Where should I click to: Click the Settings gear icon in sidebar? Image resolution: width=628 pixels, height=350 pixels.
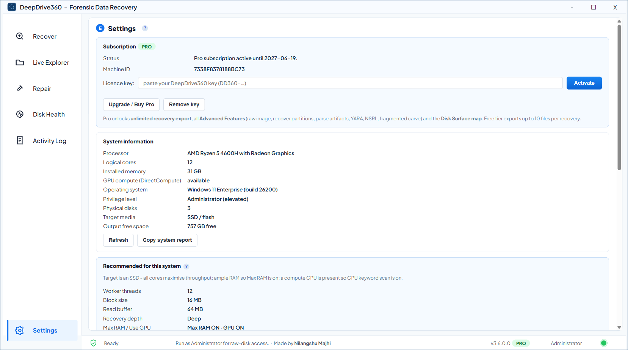19,330
